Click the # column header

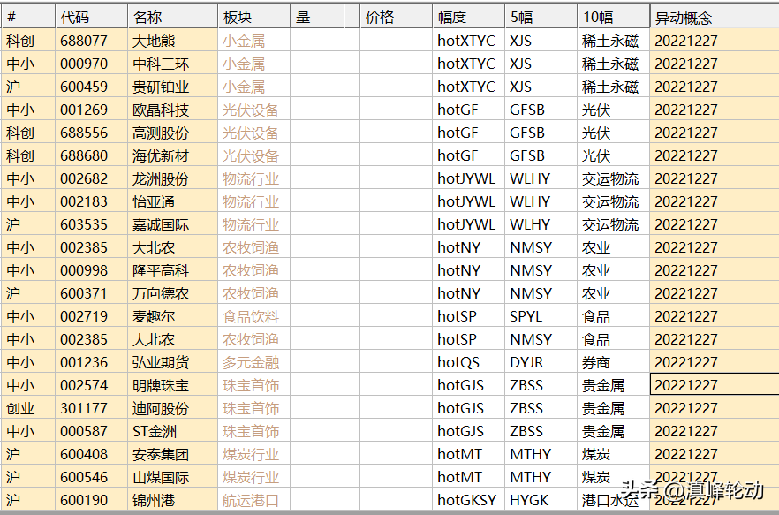tap(28, 17)
